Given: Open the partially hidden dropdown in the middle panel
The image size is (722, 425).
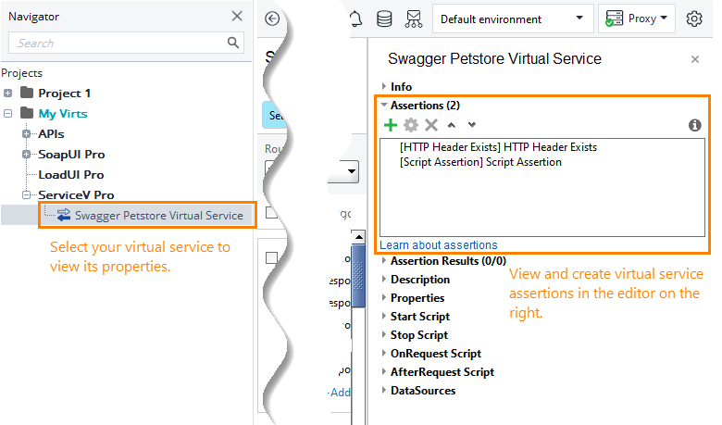Looking at the screenshot, I should tap(350, 171).
